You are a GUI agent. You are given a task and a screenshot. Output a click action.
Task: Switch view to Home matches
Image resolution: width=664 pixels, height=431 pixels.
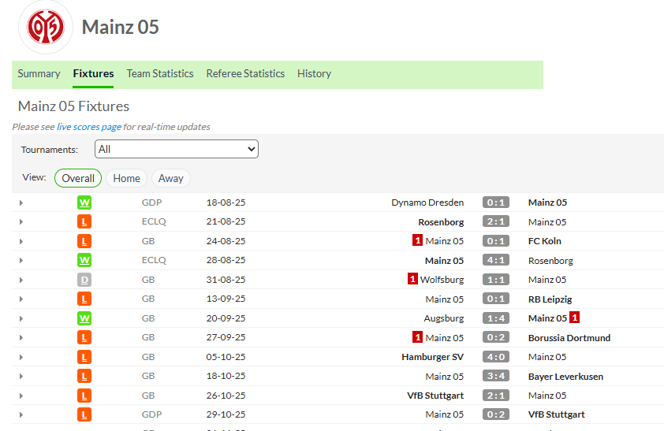(126, 178)
